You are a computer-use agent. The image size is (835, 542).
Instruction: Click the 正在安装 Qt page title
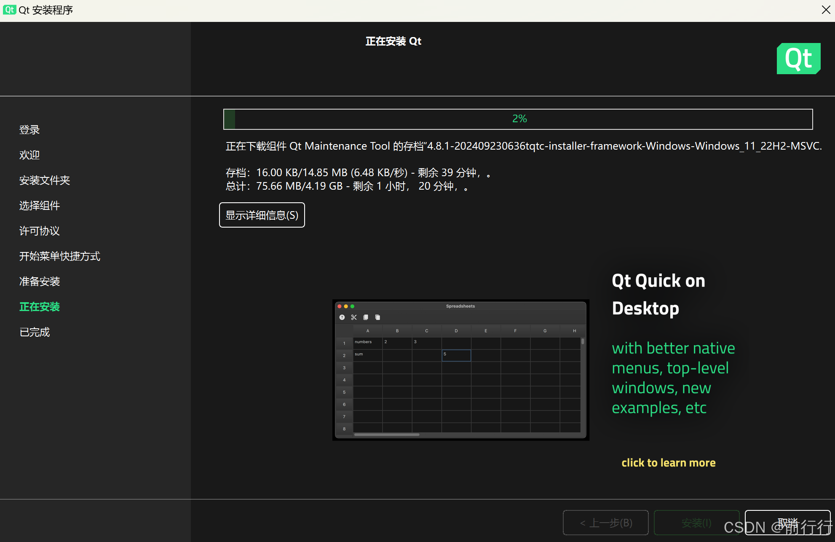[393, 41]
